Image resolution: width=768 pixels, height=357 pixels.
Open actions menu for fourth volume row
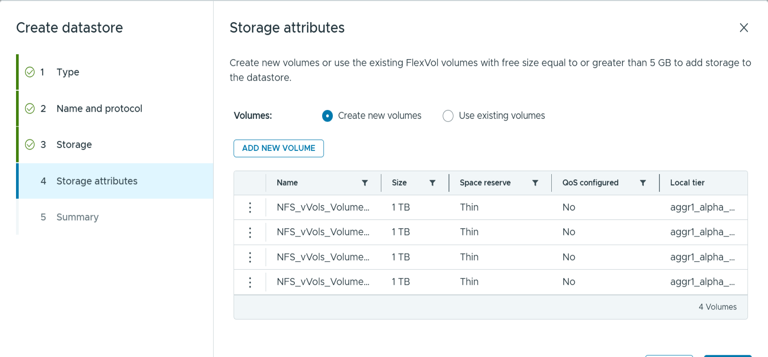(250, 282)
